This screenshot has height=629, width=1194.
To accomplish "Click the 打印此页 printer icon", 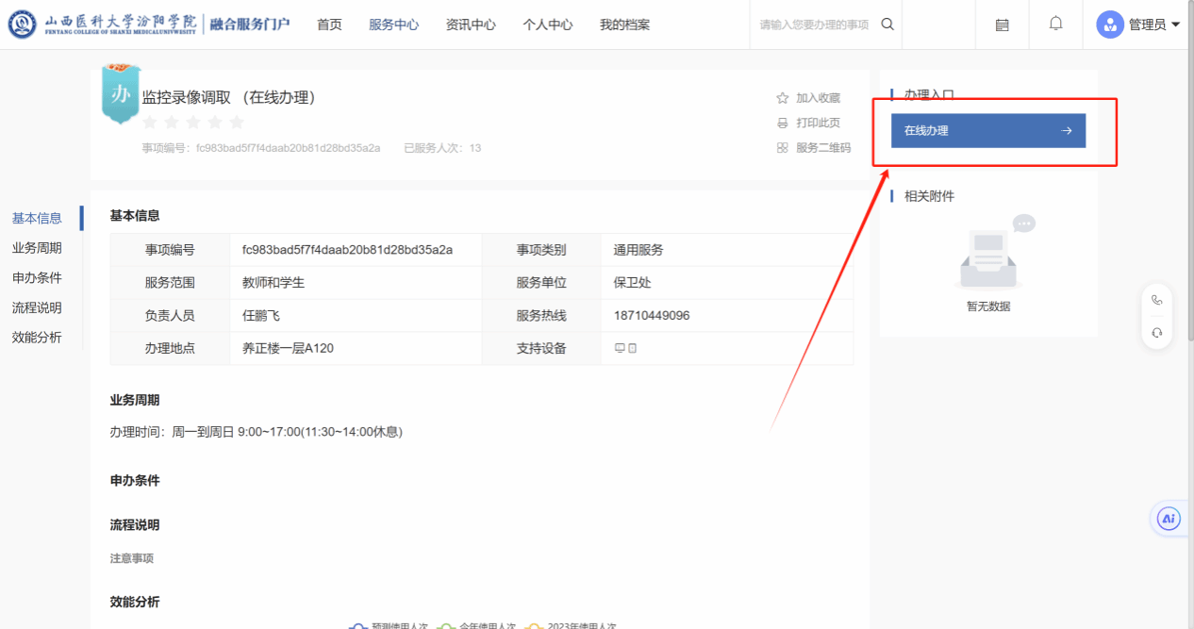I will (x=782, y=123).
